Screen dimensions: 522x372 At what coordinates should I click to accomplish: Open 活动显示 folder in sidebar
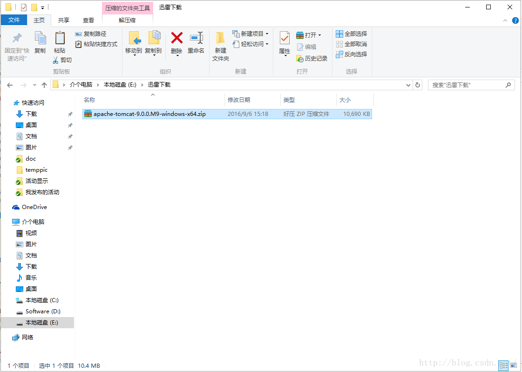[x=32, y=181]
